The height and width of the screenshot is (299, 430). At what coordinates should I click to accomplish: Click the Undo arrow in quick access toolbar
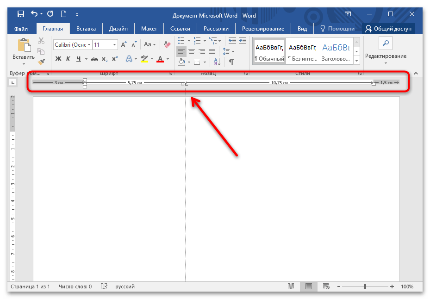pyautogui.click(x=34, y=15)
